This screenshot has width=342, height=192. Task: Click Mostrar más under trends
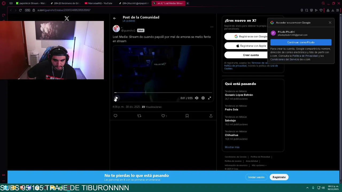(232, 147)
